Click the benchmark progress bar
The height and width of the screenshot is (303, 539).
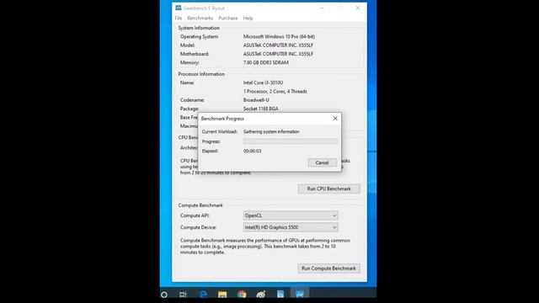pos(291,141)
